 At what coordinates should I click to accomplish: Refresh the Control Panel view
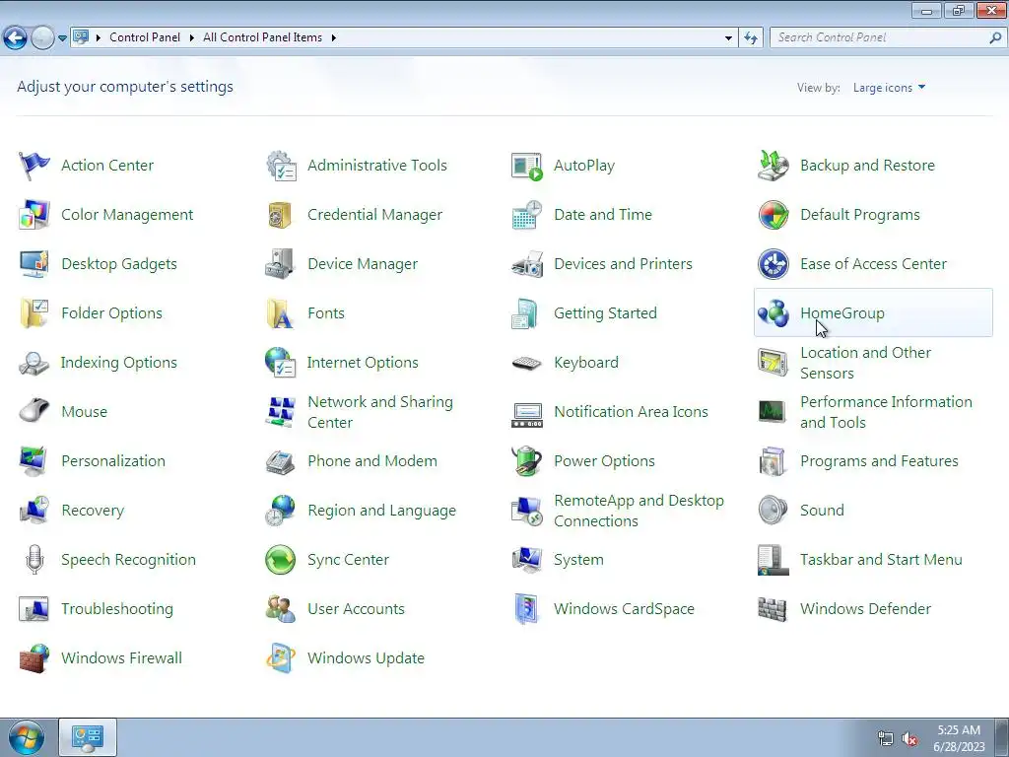[751, 38]
